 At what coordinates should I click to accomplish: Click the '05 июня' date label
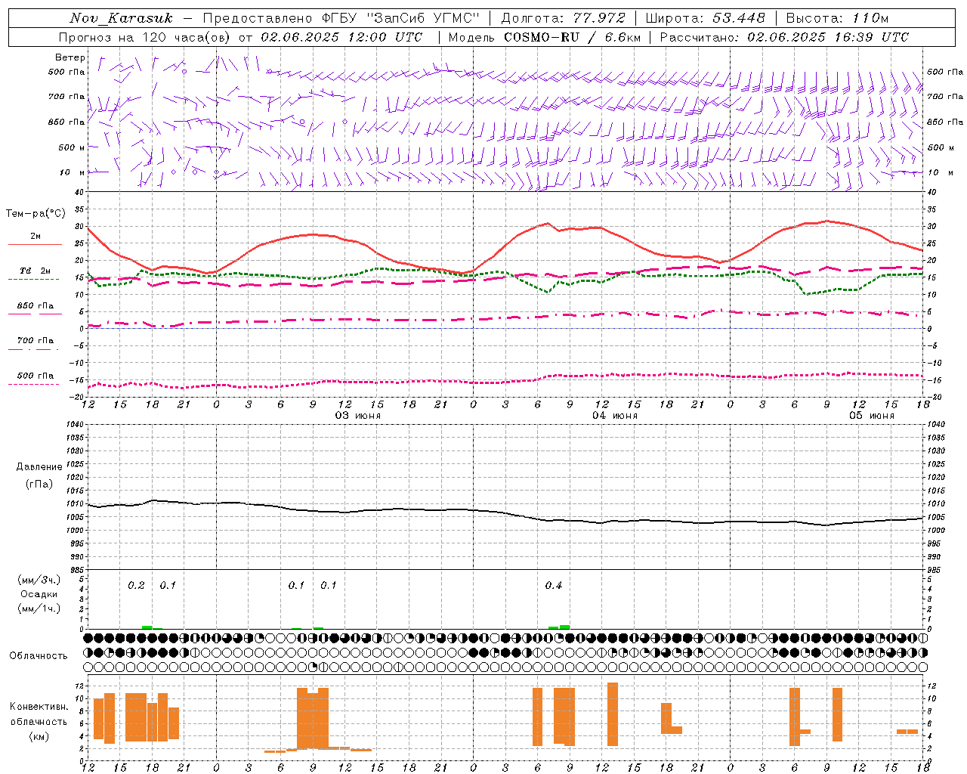872,416
